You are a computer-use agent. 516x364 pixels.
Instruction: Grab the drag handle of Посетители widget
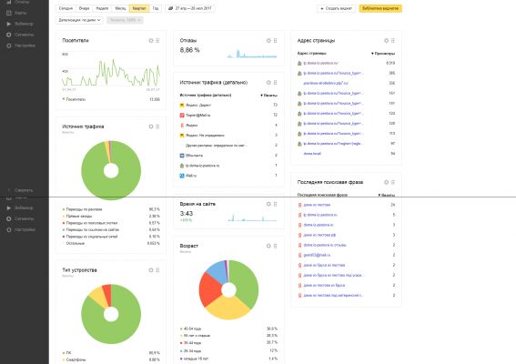click(x=157, y=40)
